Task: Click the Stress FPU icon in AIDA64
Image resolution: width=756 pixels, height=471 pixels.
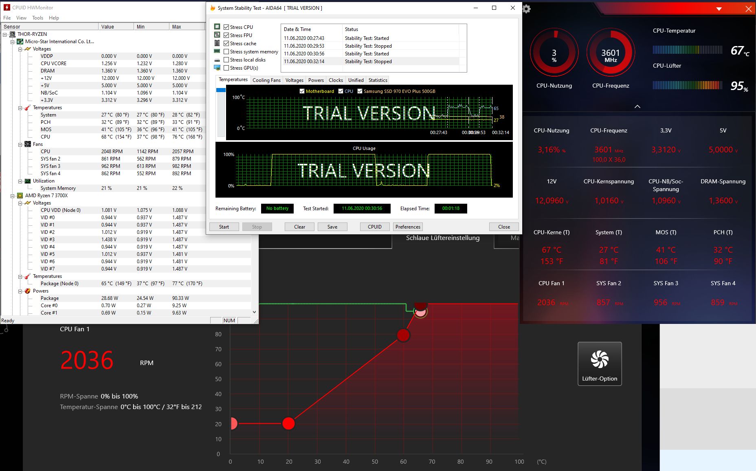Action: [x=217, y=35]
